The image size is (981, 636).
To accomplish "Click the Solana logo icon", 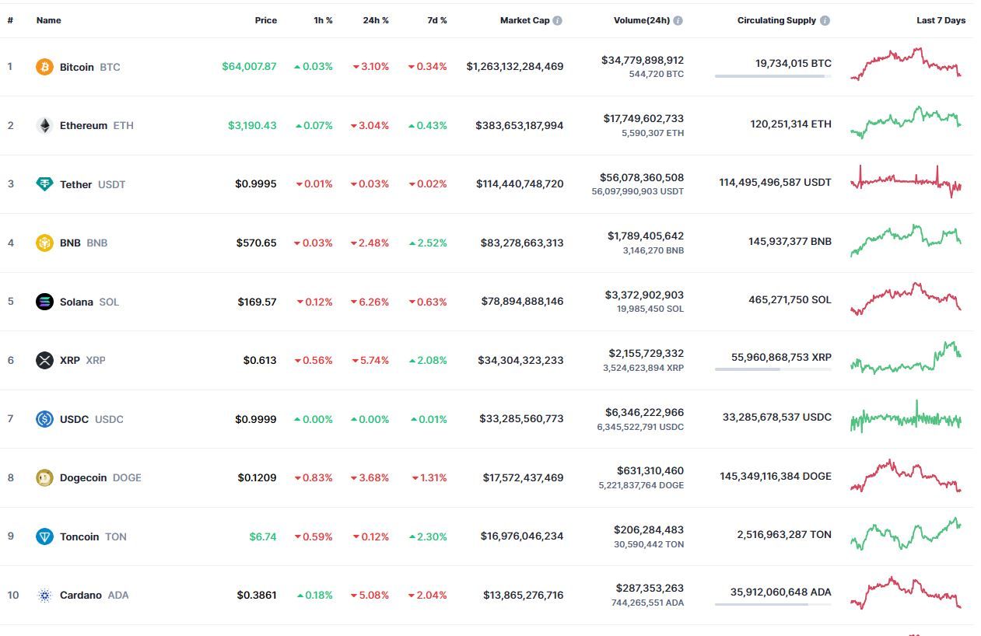I will (44, 302).
